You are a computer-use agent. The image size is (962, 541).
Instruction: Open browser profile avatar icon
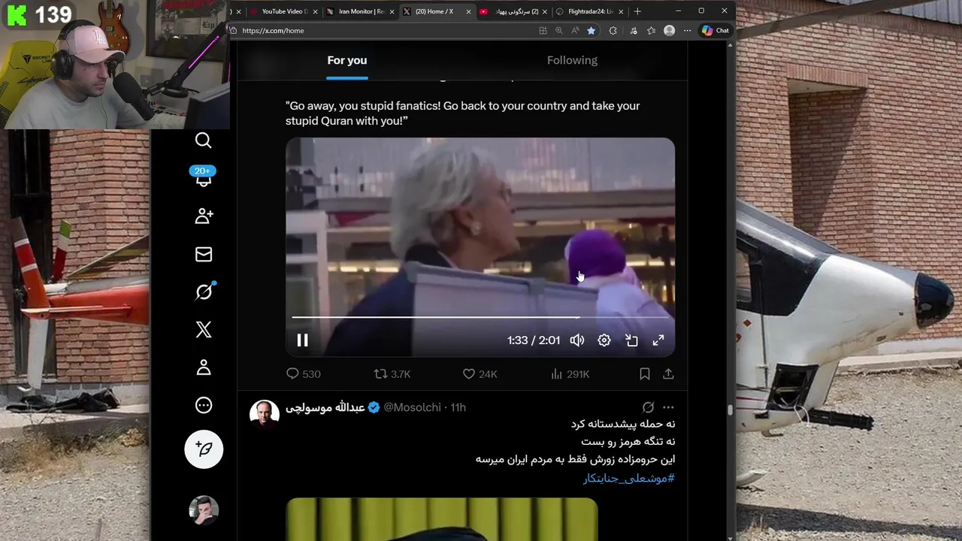click(x=669, y=31)
